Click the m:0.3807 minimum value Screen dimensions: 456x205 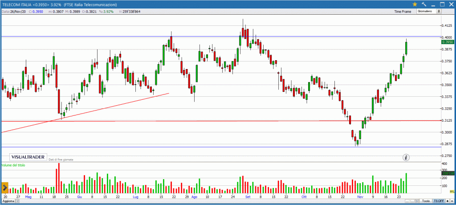pos(56,12)
